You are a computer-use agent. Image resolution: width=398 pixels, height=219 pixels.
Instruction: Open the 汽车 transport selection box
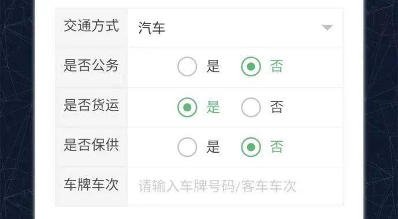pyautogui.click(x=235, y=28)
